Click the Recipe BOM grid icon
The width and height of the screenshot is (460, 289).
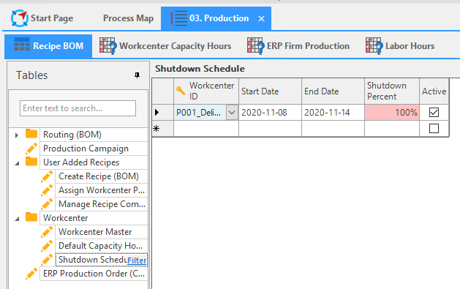tap(22, 44)
